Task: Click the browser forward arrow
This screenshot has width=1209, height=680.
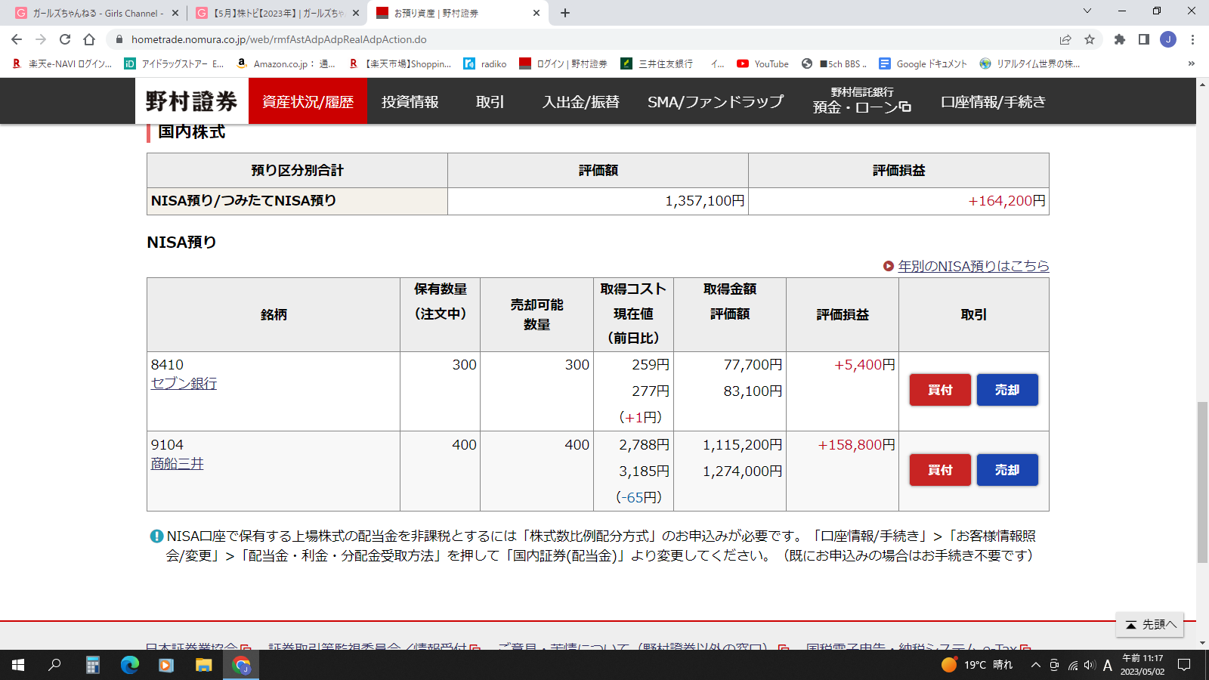Action: (41, 39)
